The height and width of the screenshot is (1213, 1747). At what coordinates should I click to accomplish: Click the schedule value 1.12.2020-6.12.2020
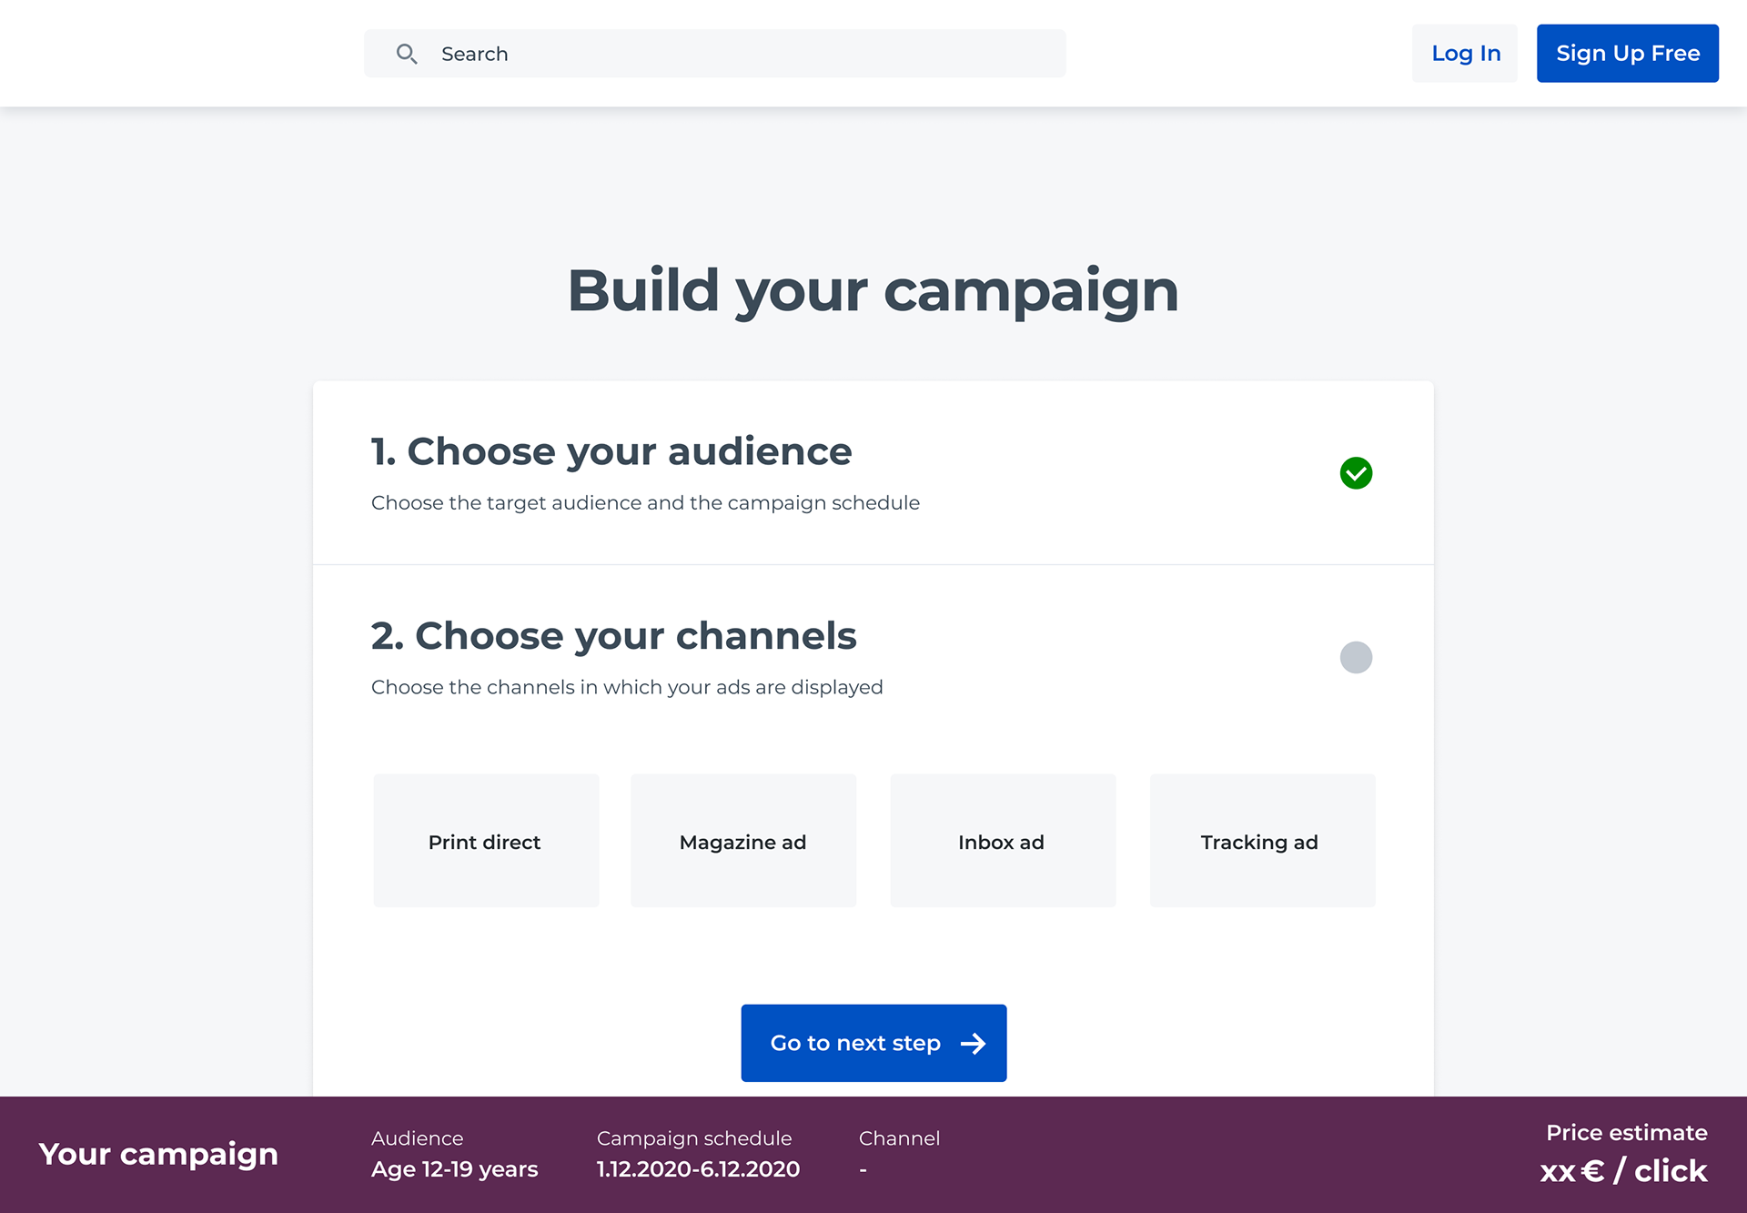(x=698, y=1169)
